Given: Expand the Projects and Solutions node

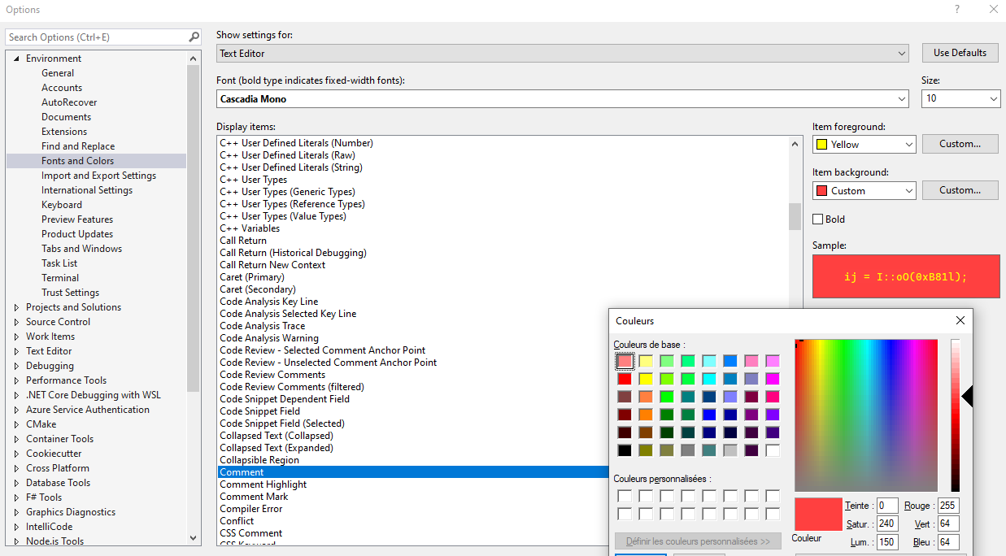Looking at the screenshot, I should [16, 307].
